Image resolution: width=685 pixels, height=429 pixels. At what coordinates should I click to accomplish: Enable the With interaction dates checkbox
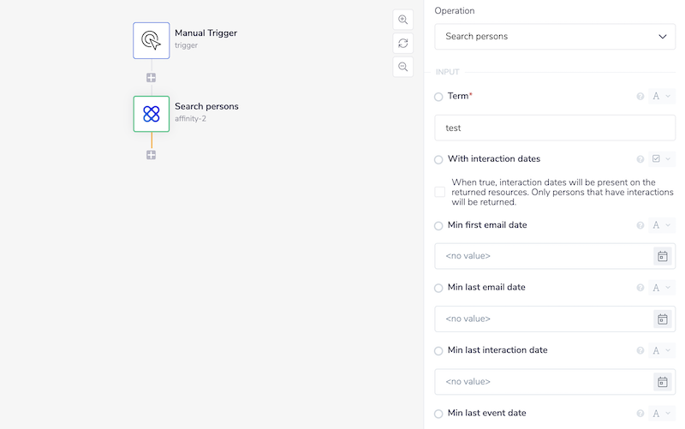click(440, 192)
